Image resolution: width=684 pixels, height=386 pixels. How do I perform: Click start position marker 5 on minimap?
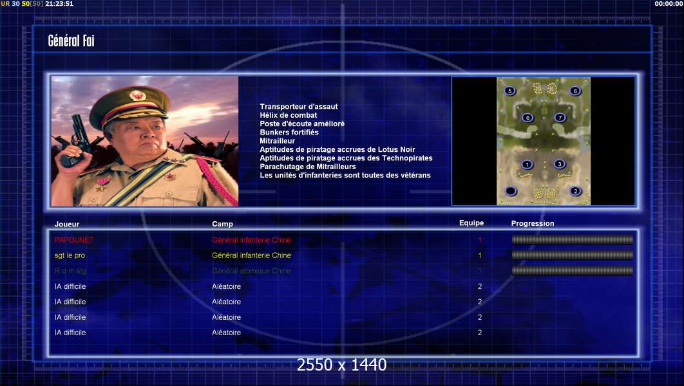(x=510, y=91)
